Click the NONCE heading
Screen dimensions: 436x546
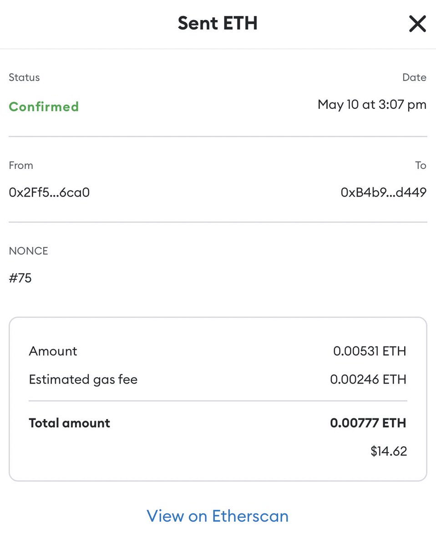point(28,251)
